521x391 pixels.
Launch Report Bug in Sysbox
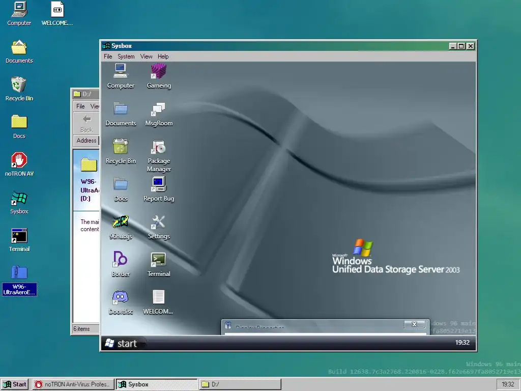159,189
